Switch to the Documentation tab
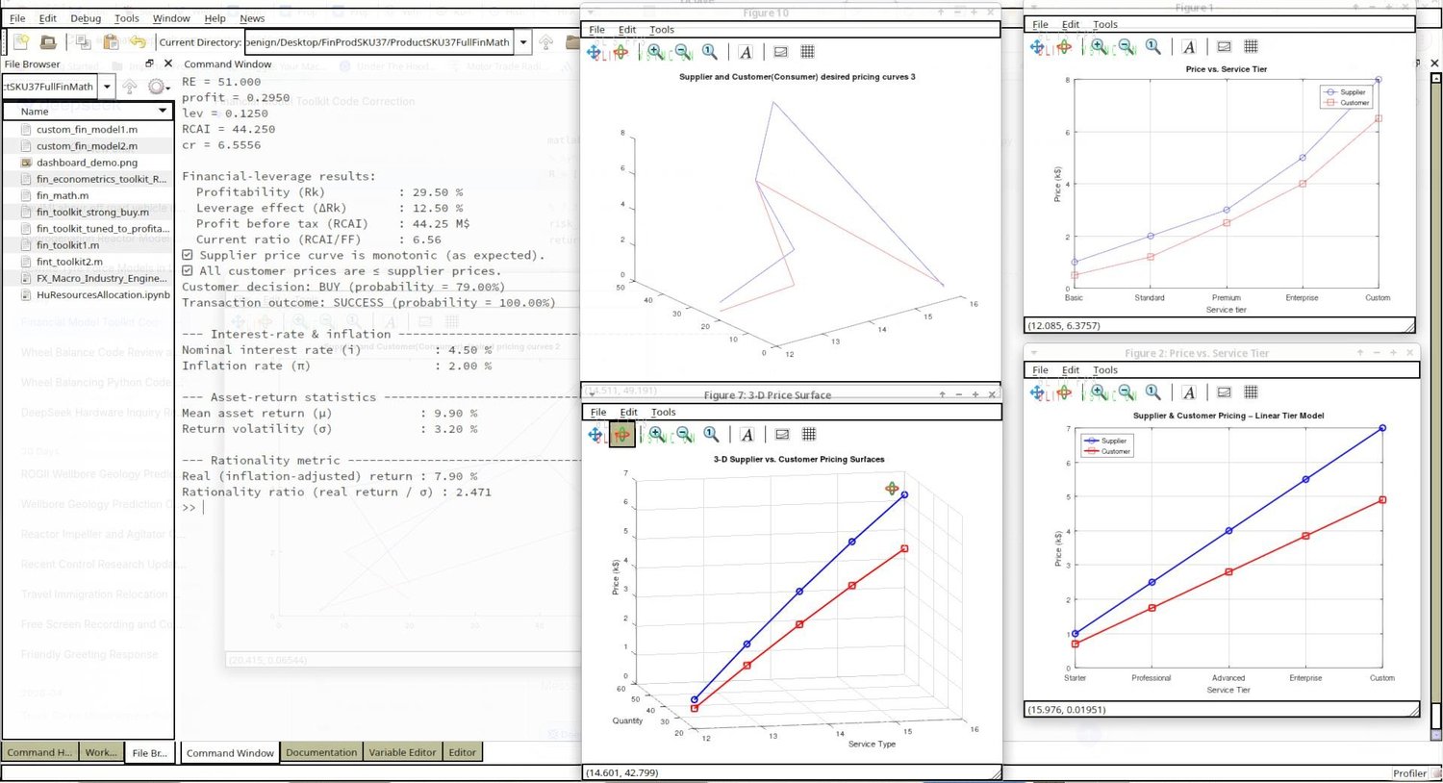This screenshot has width=1443, height=783. click(321, 752)
